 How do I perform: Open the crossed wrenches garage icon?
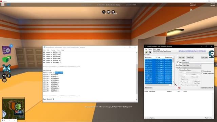pos(6,68)
